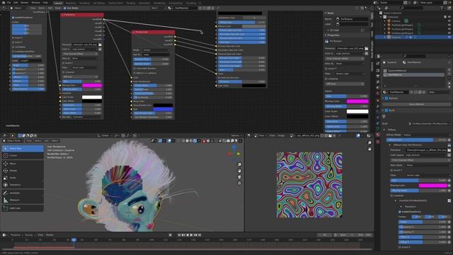The image size is (453, 255).
Task: Select the Cursor tool in 3D viewport
Action: (x=23, y=156)
